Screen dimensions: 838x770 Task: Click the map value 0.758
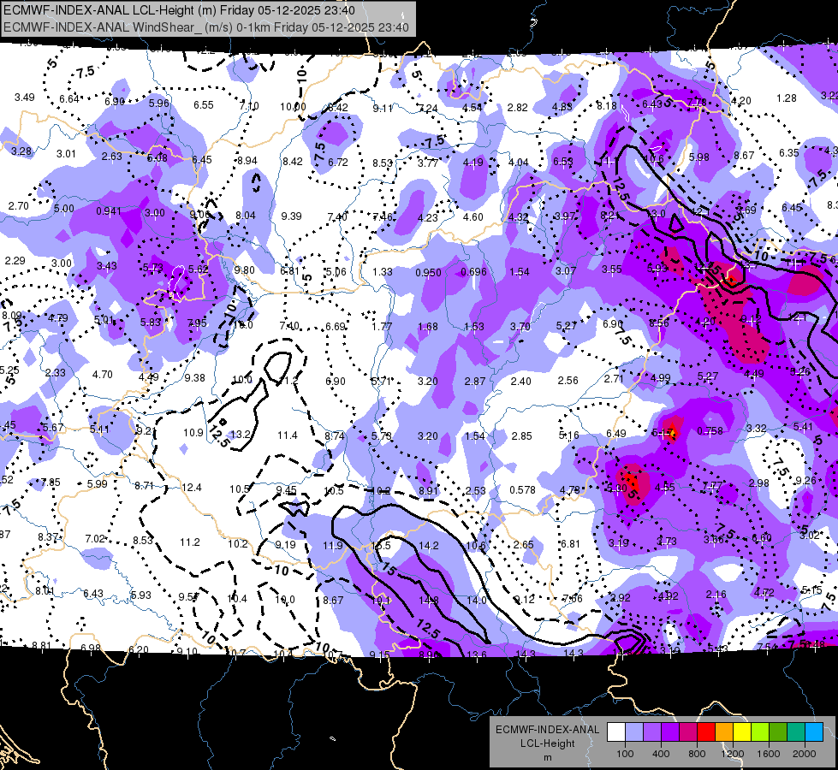point(710,430)
